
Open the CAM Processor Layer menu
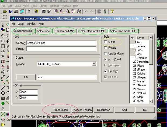point(21,24)
